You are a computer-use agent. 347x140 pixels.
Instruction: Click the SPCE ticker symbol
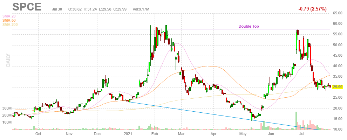tap(27, 7)
